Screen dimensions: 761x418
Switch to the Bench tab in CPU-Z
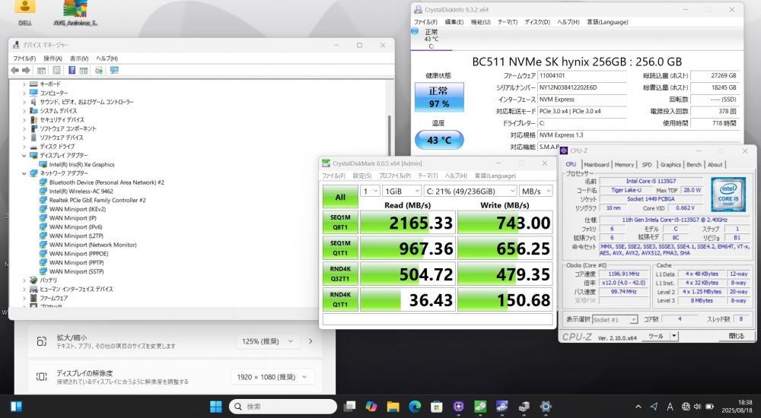pyautogui.click(x=693, y=164)
